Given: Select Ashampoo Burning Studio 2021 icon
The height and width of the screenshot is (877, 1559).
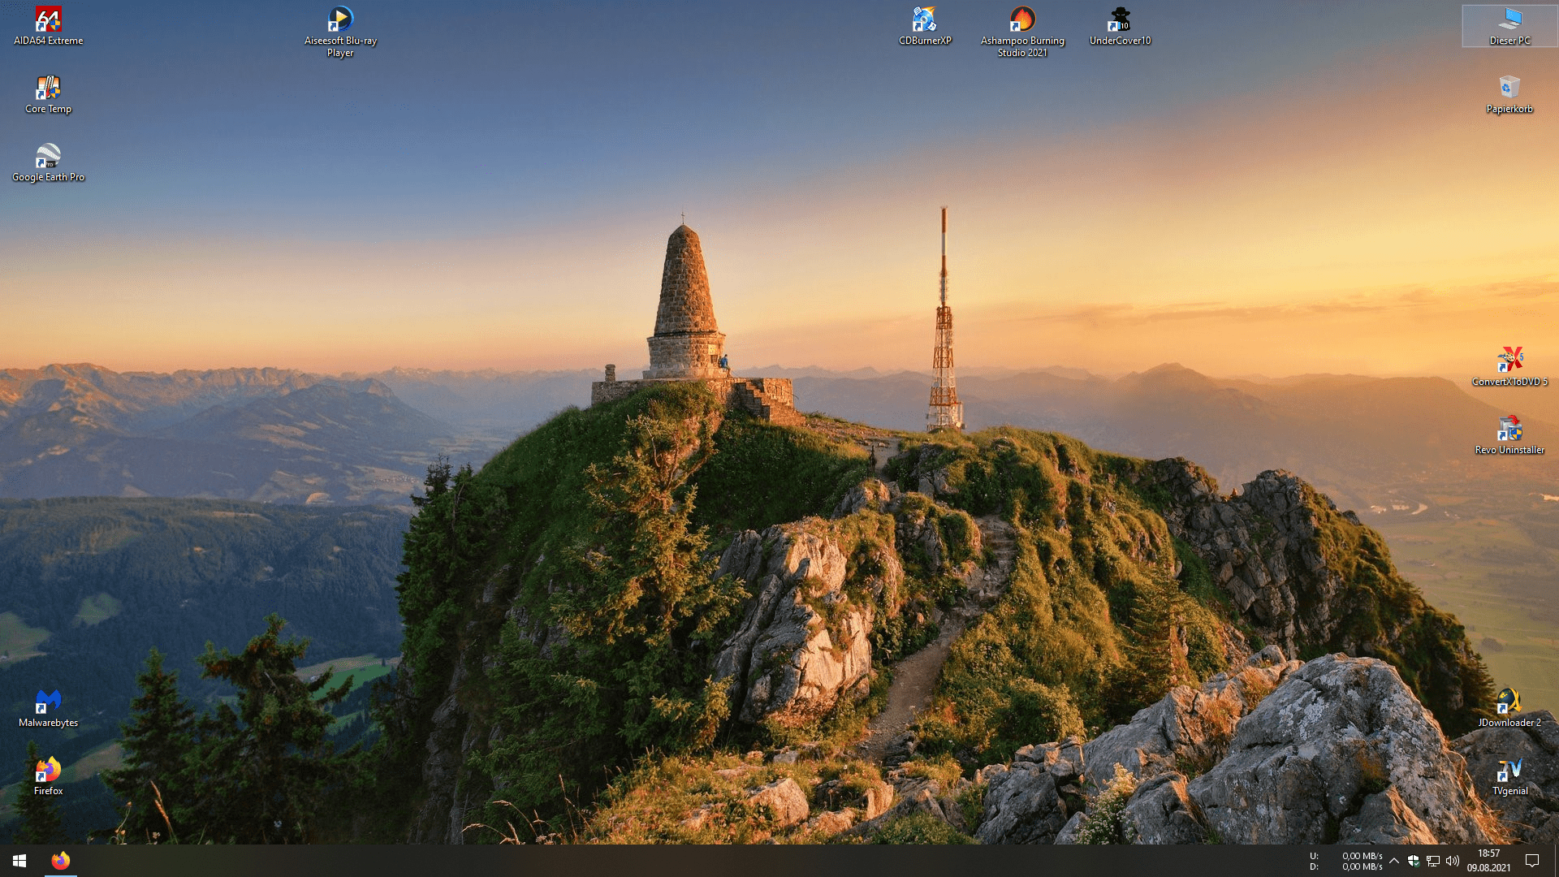Looking at the screenshot, I should pyautogui.click(x=1022, y=20).
